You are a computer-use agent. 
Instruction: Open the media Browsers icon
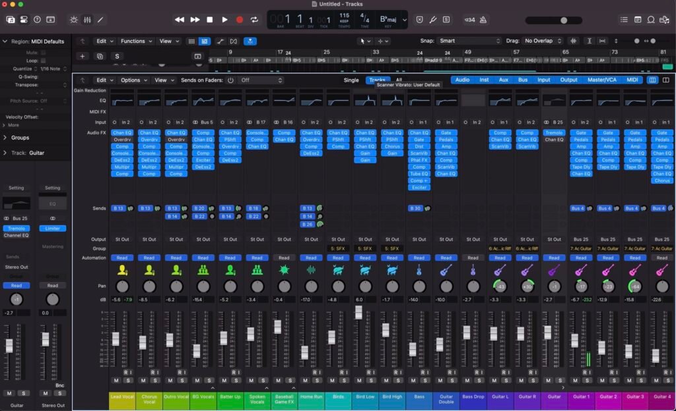[664, 20]
